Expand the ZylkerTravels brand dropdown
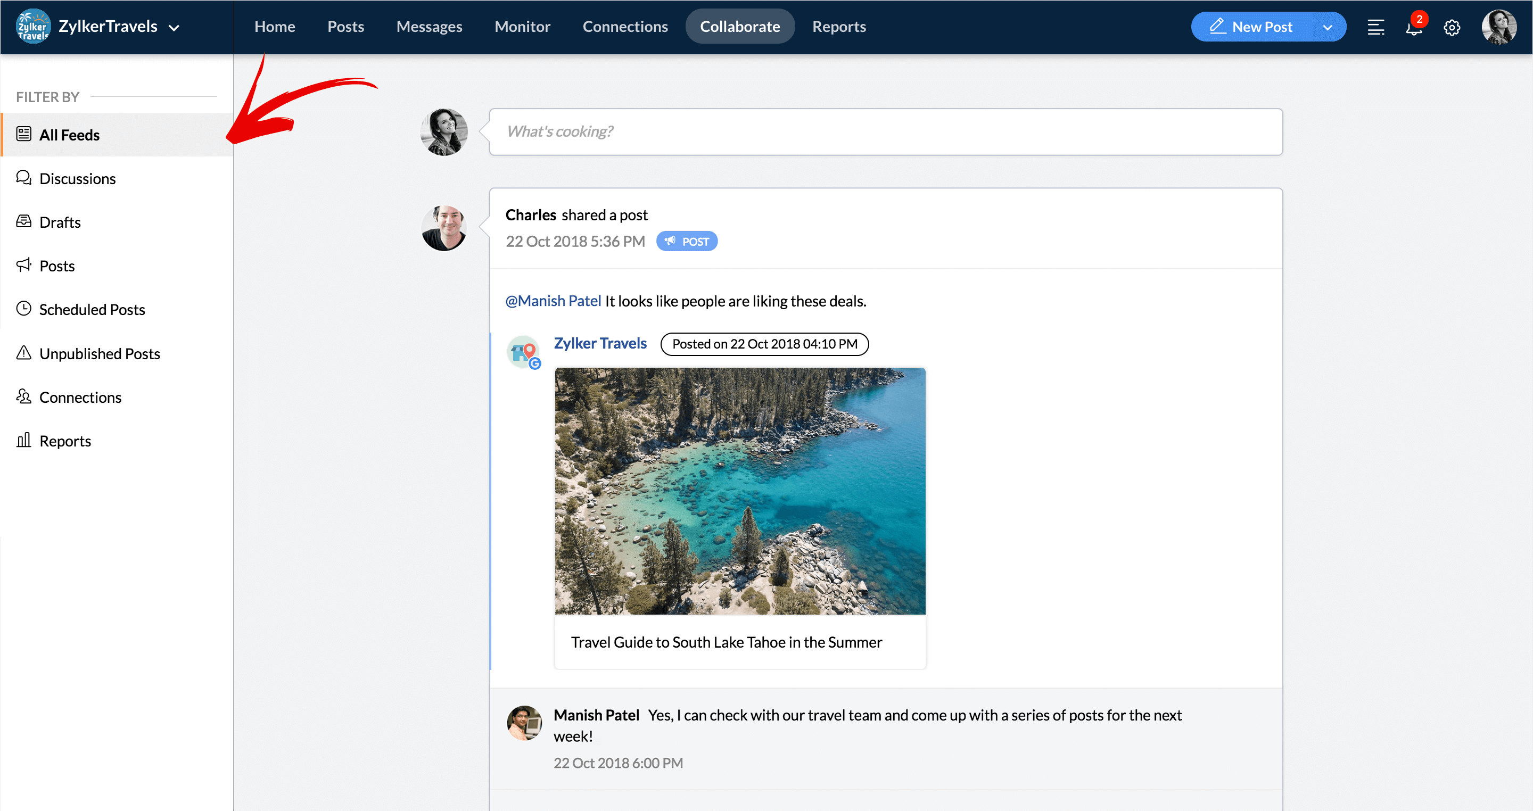Image resolution: width=1533 pixels, height=811 pixels. (174, 27)
